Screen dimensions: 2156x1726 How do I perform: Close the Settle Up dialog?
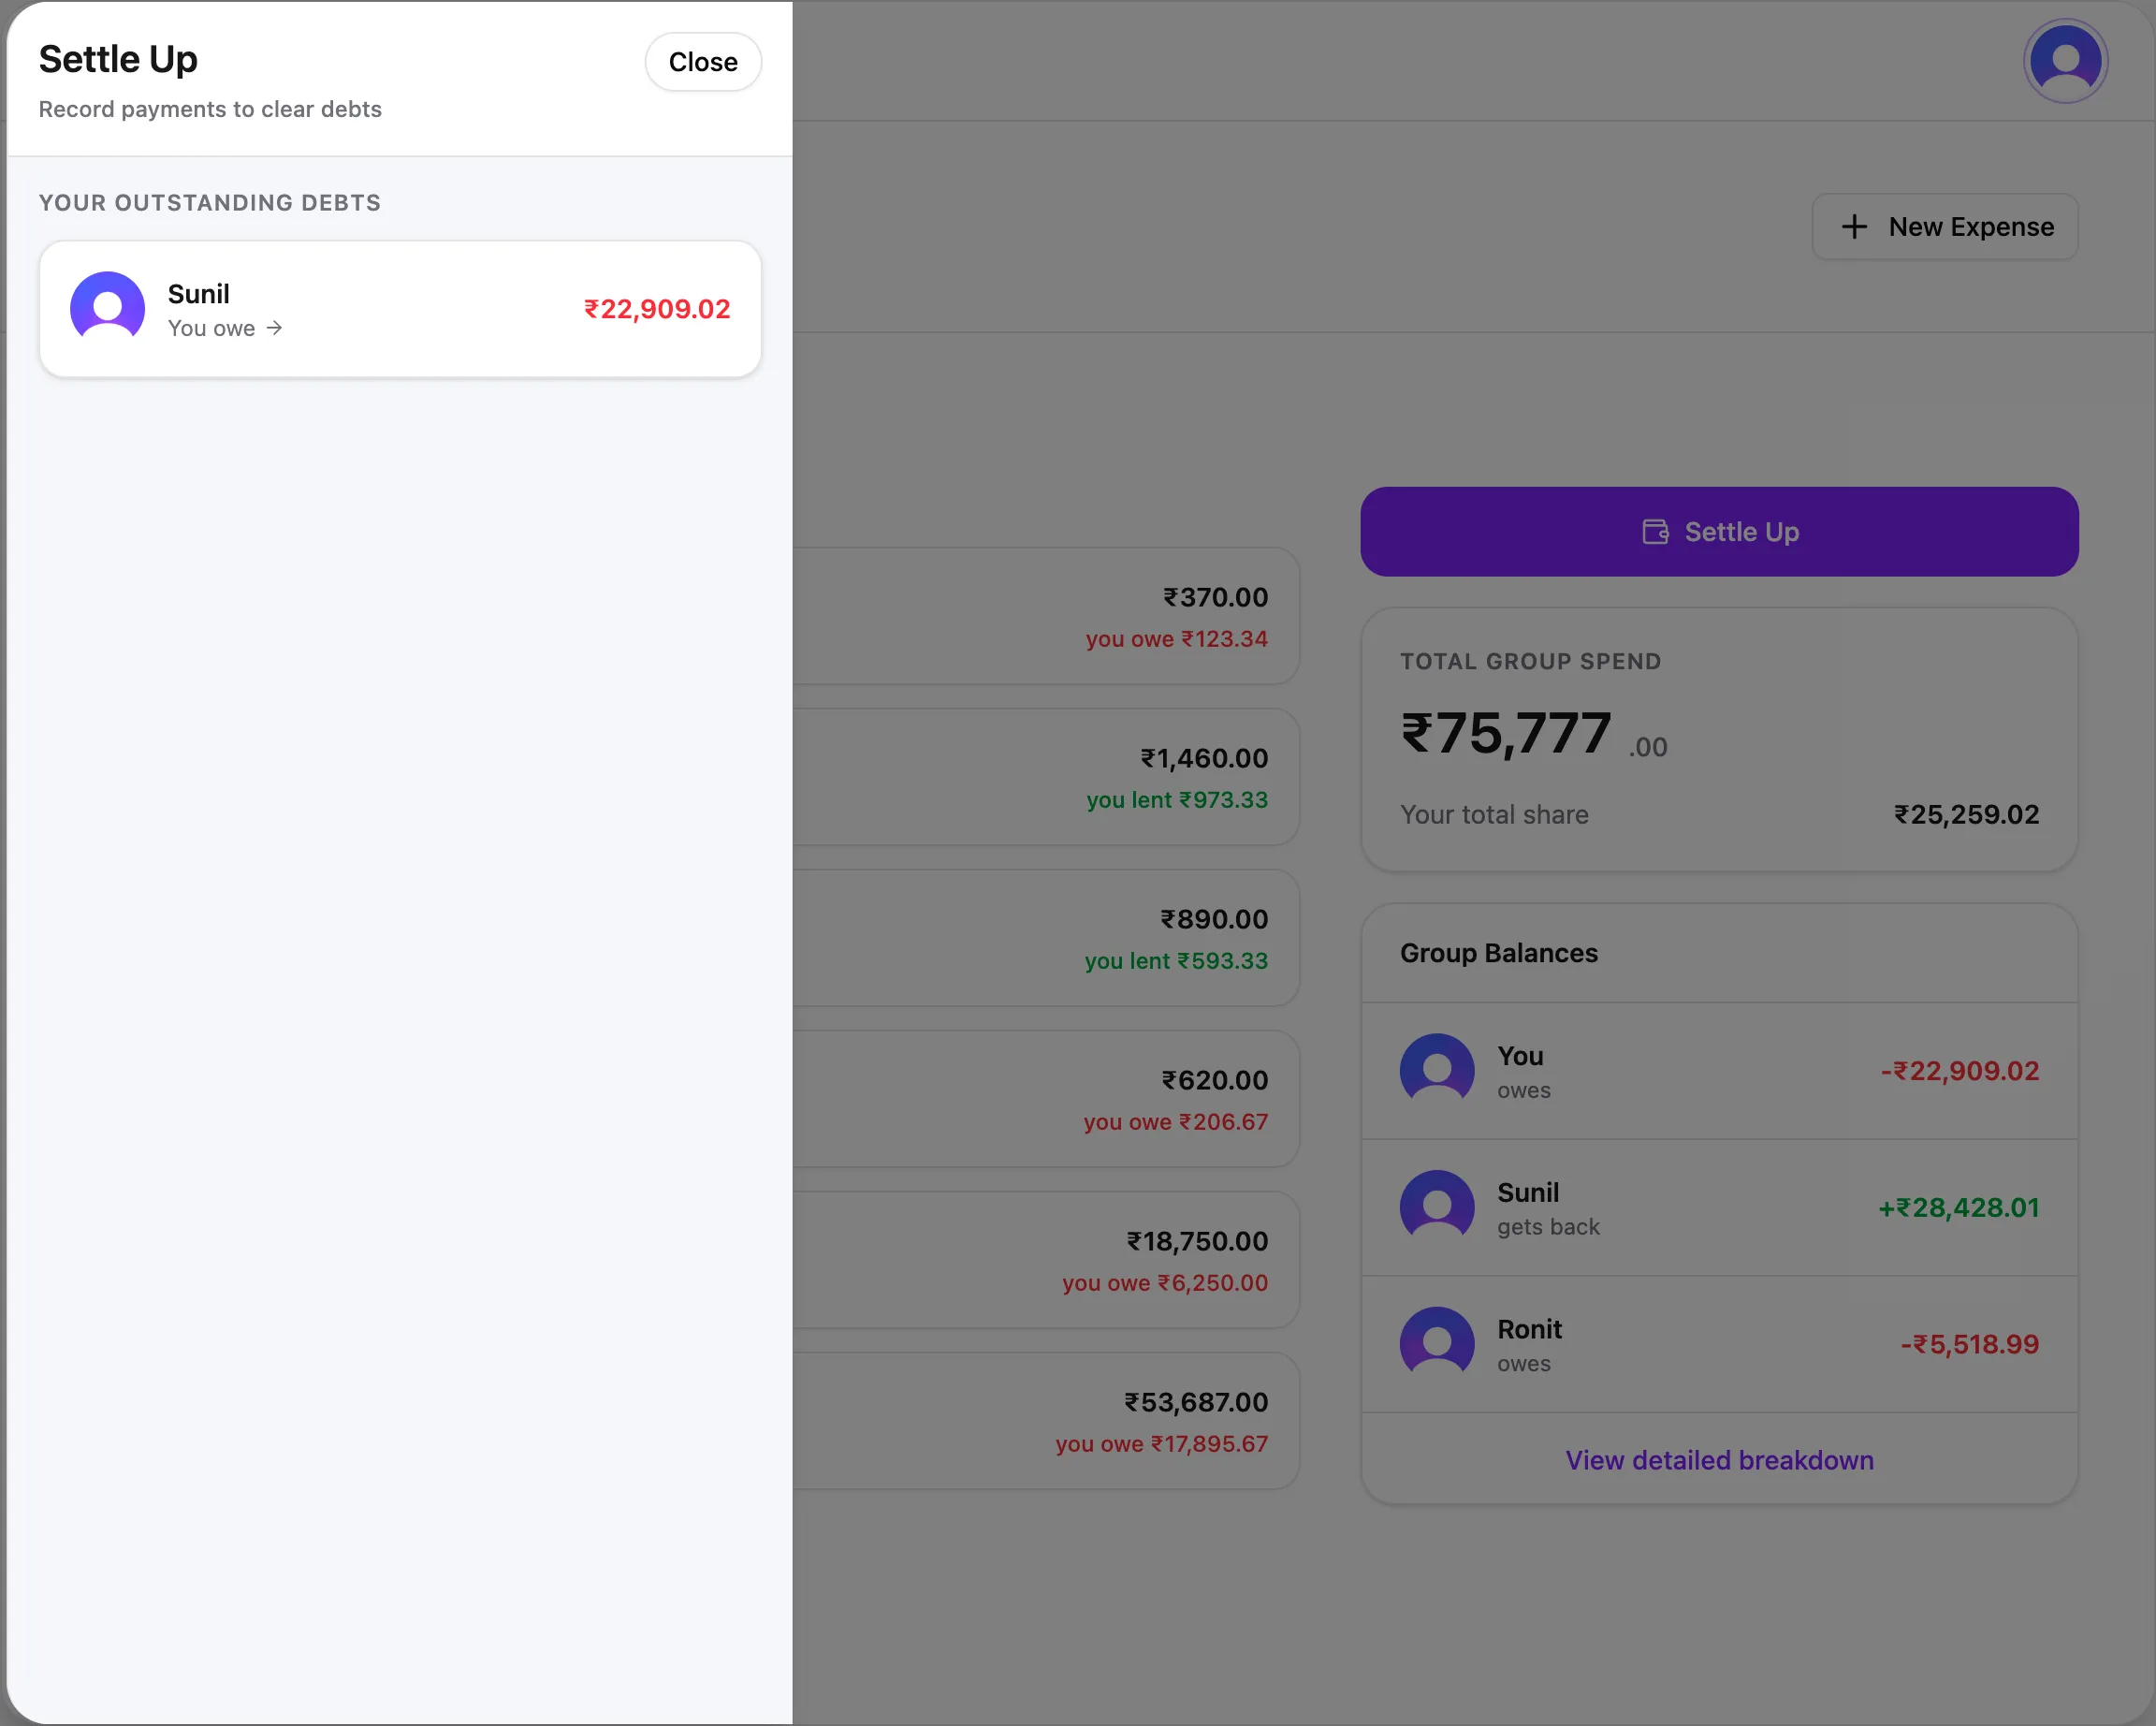click(x=702, y=61)
